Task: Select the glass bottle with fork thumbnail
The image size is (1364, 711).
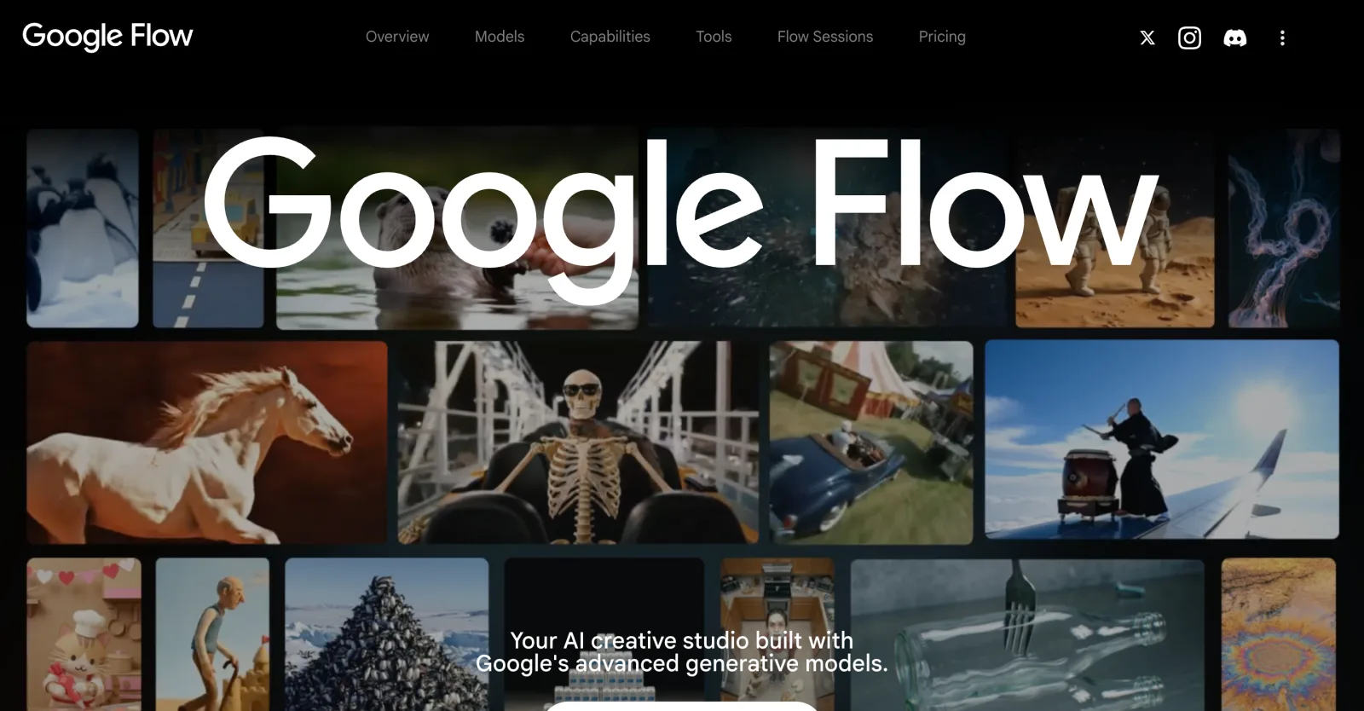Action: 1027,635
